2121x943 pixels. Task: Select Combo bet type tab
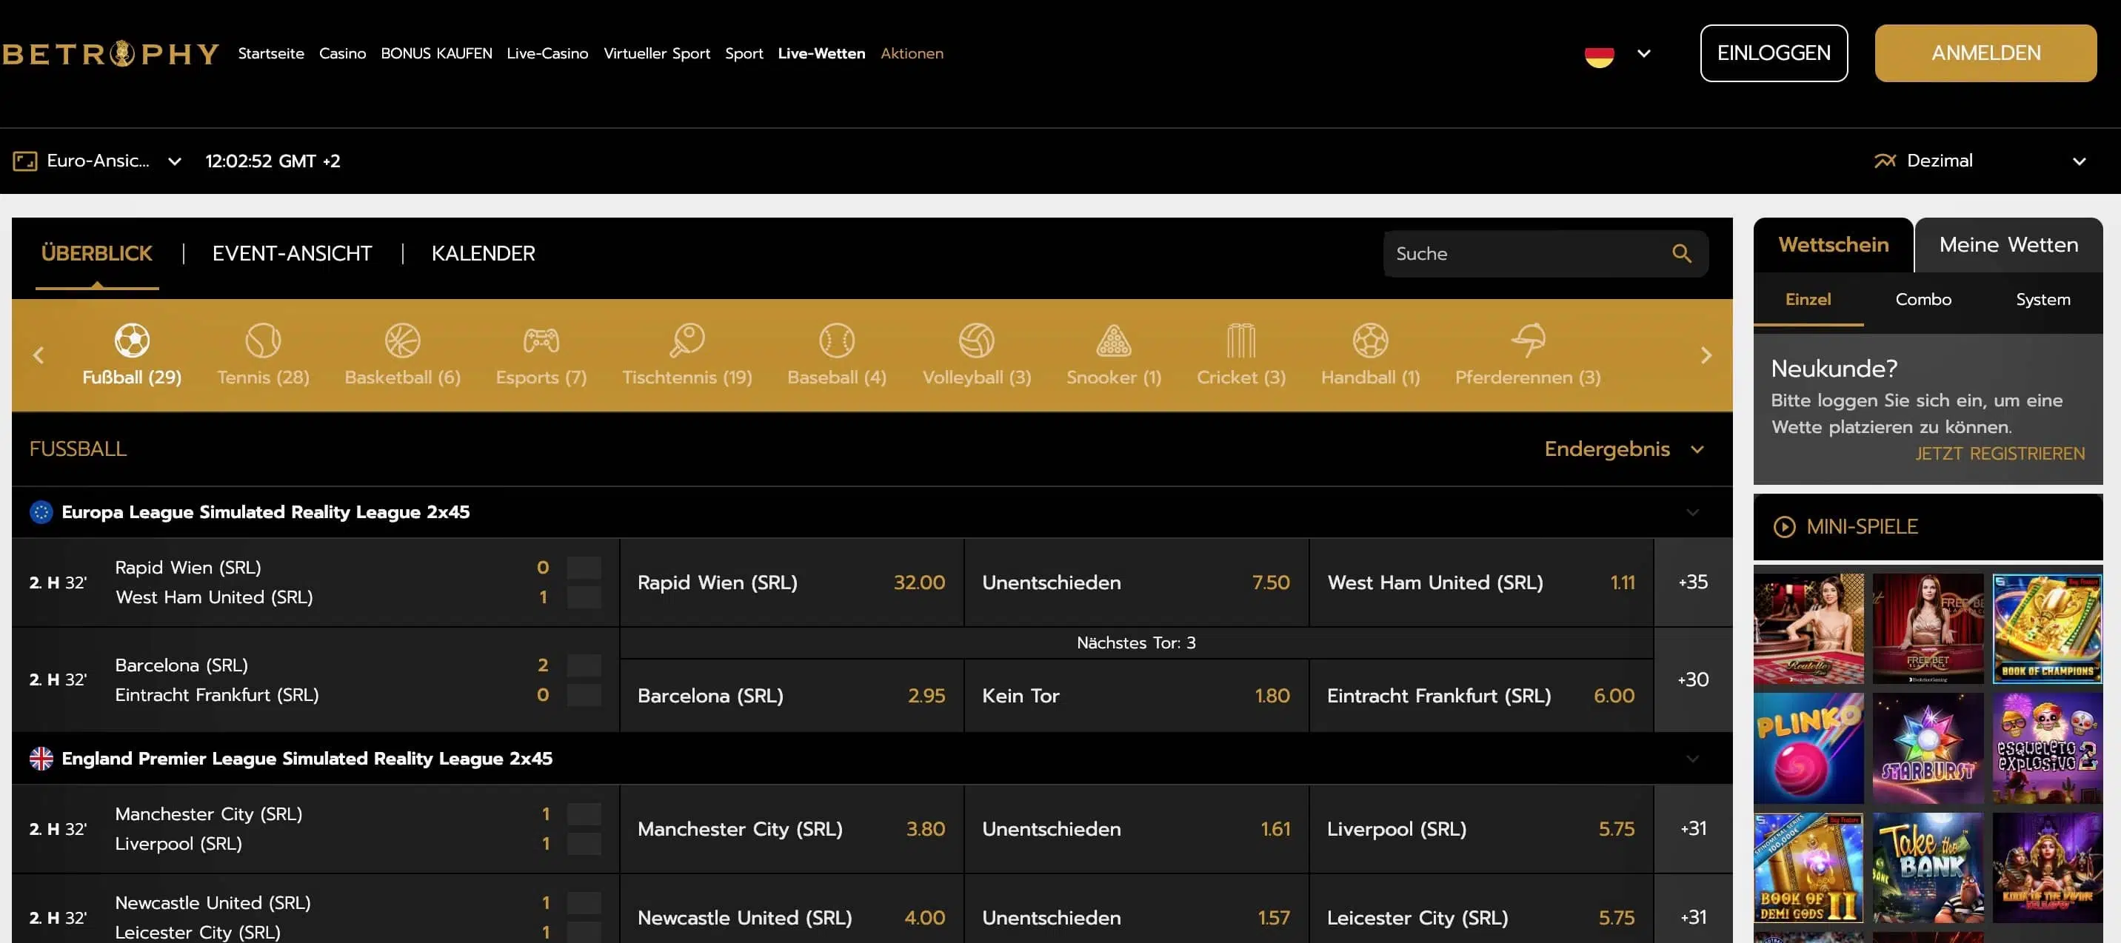click(x=1923, y=300)
